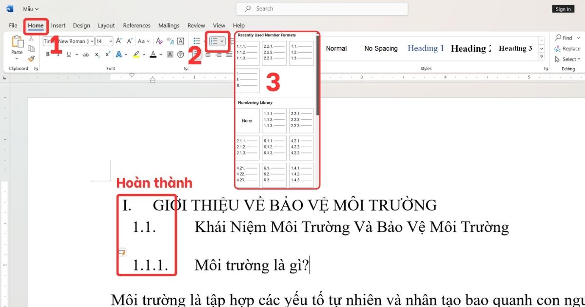Click inside the Search box at top
Viewport: 585px width, 307px height.
pos(322,8)
